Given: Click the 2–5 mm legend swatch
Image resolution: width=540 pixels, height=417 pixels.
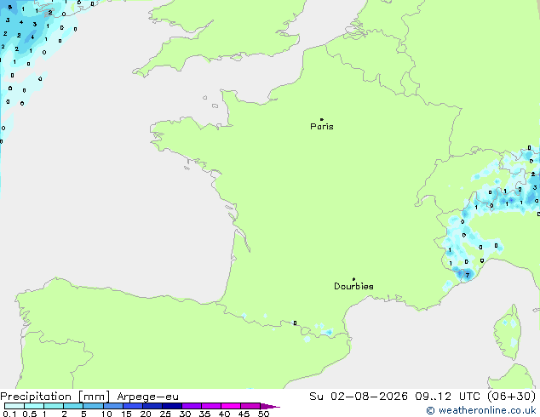Looking at the screenshot, I should [73, 406].
